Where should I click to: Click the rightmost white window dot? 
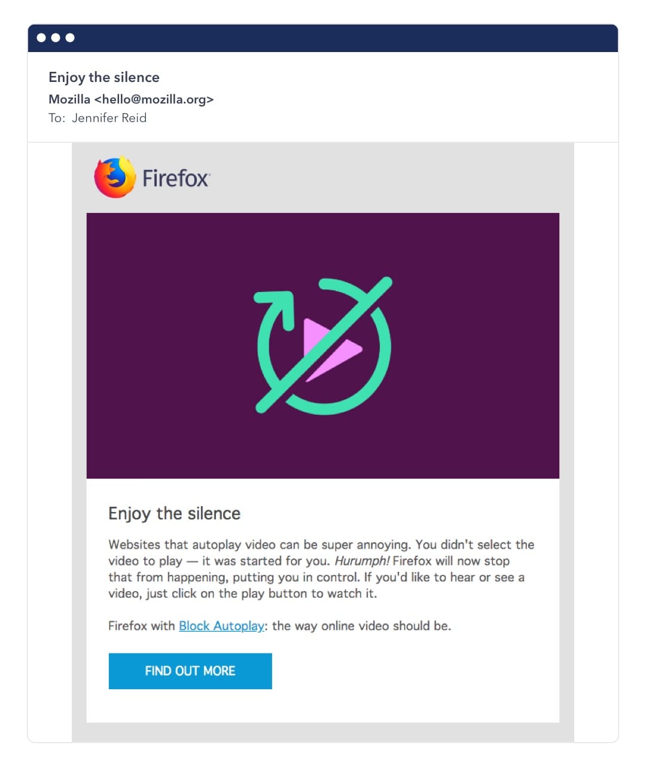[x=70, y=38]
